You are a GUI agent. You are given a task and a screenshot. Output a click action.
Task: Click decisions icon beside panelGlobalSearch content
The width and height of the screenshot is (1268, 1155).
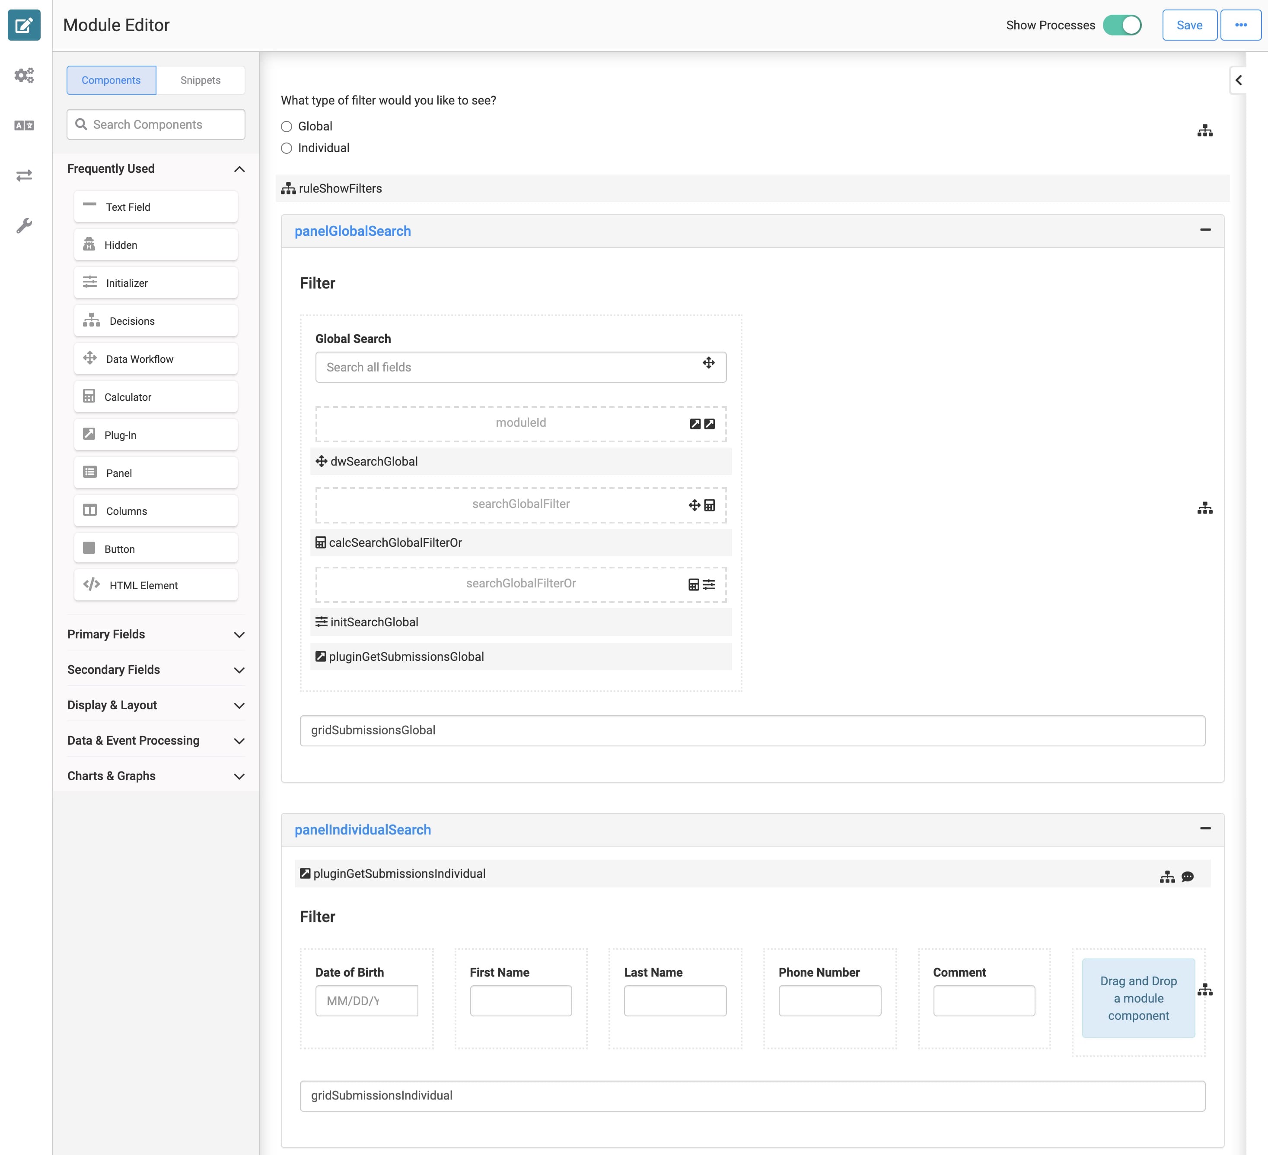[x=1204, y=508]
